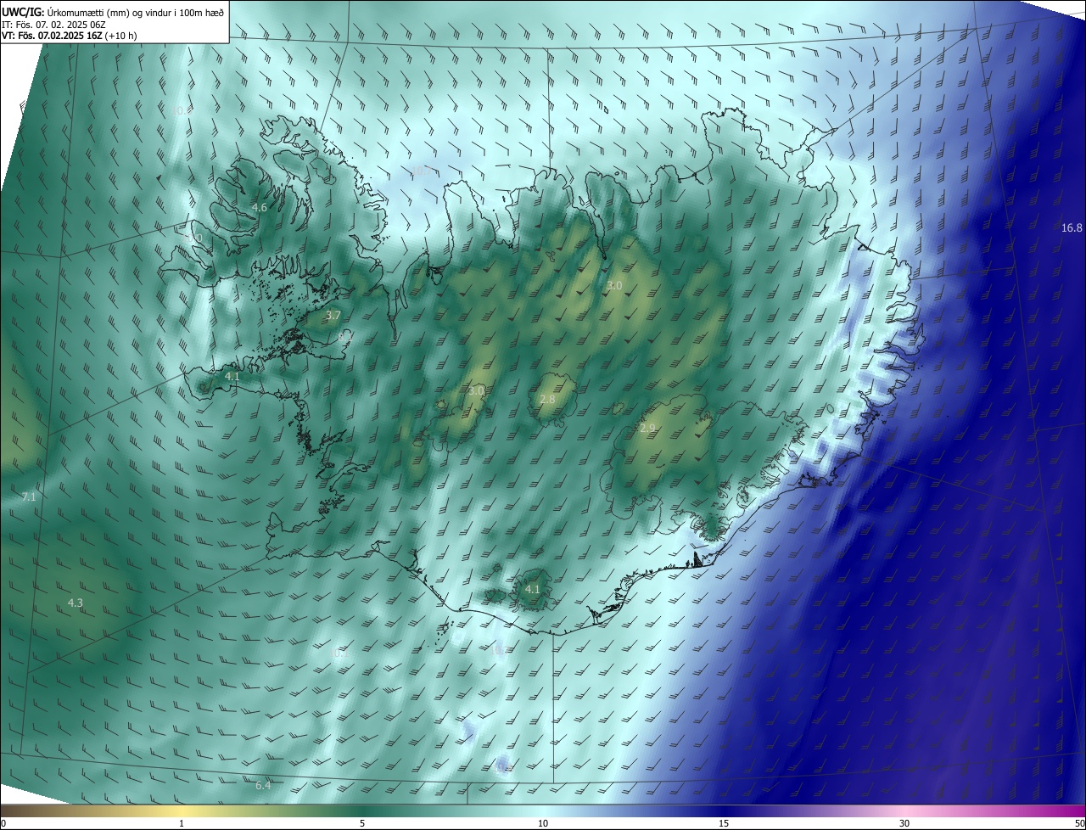This screenshot has width=1086, height=830.
Task: Click the 0 tick label on color scale
Action: click(x=3, y=823)
